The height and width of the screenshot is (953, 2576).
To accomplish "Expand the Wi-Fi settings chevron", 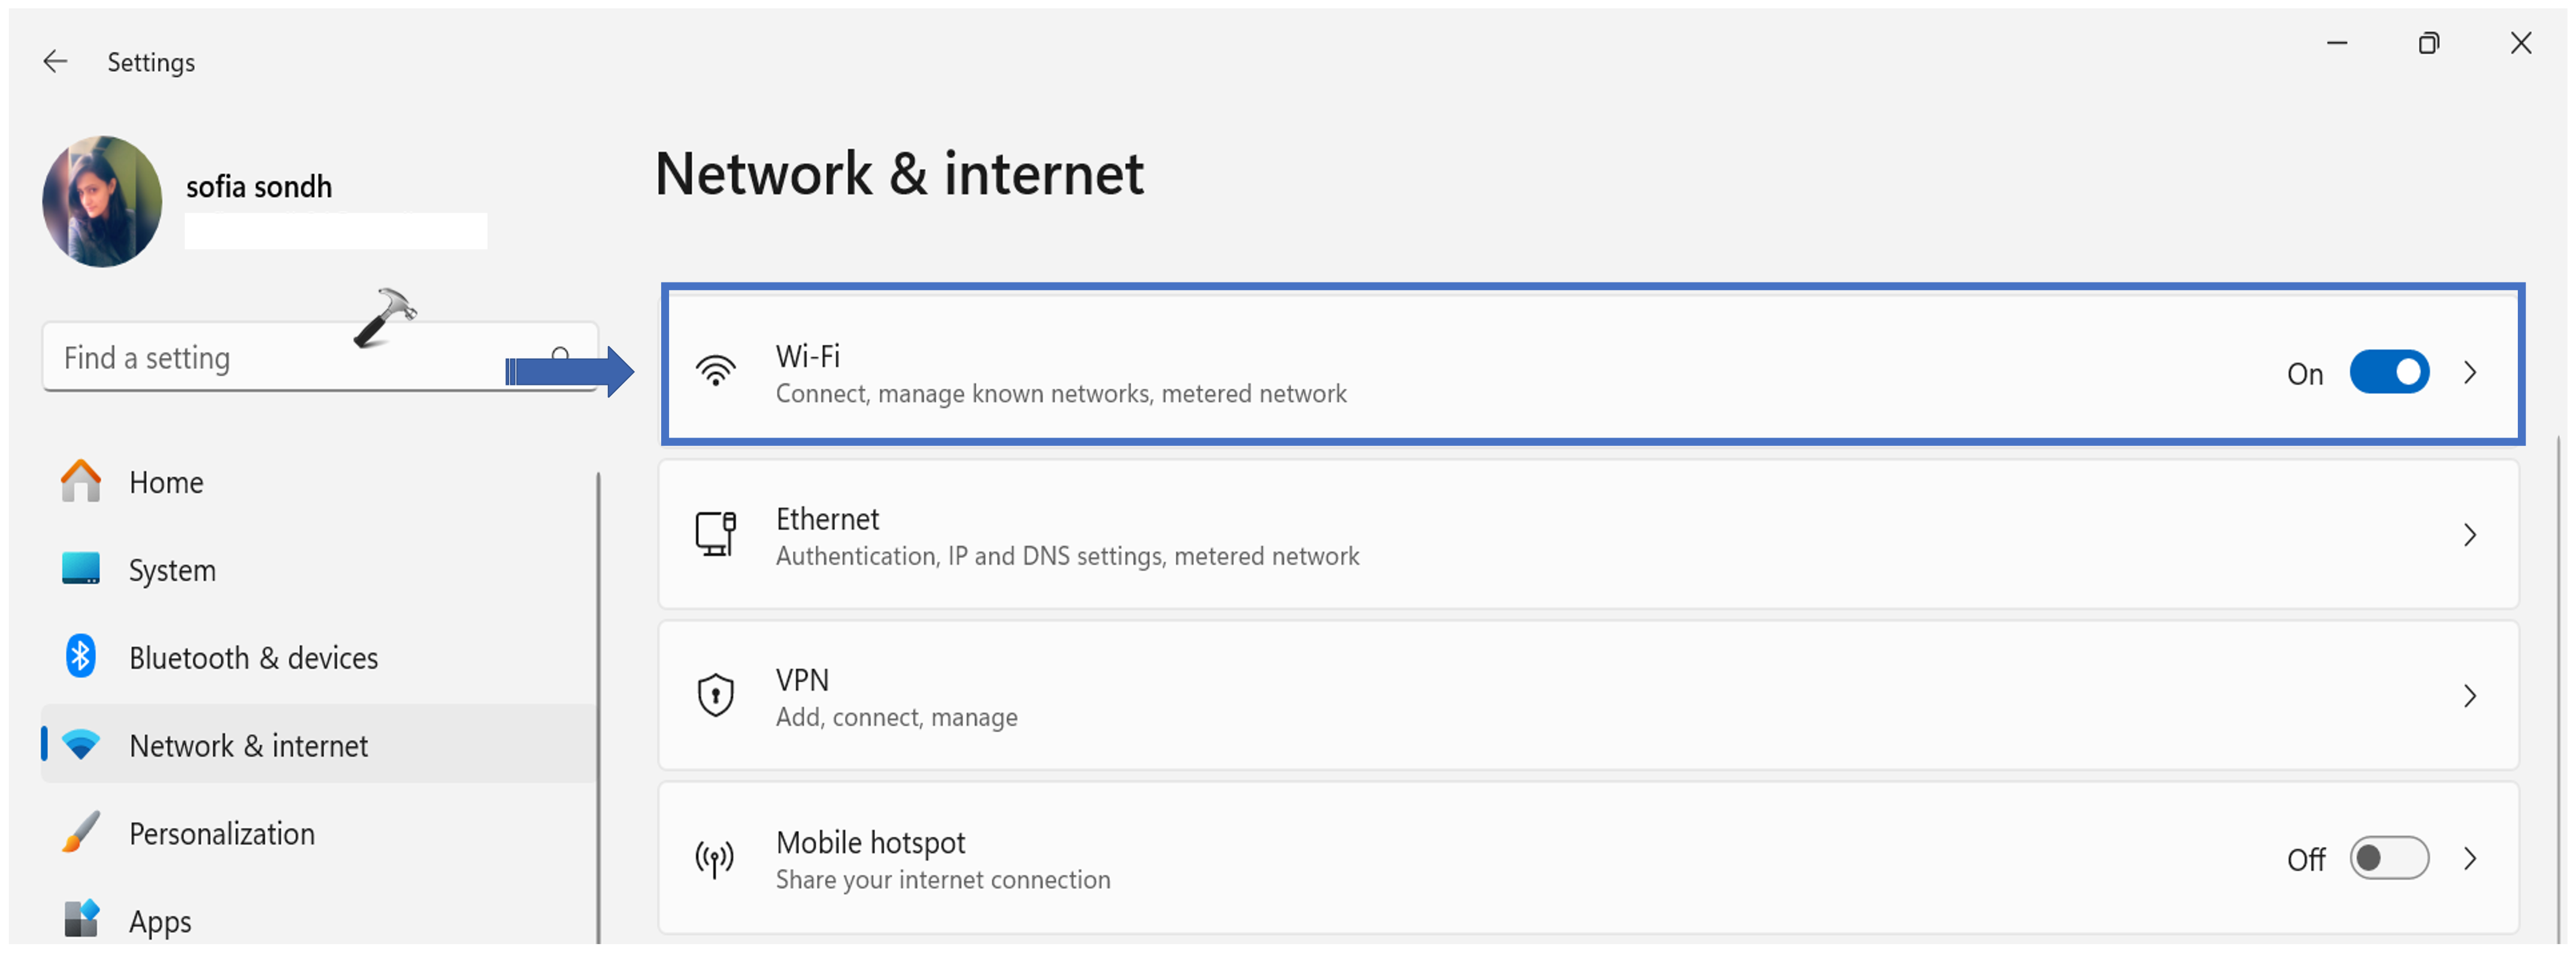I will coord(2470,372).
